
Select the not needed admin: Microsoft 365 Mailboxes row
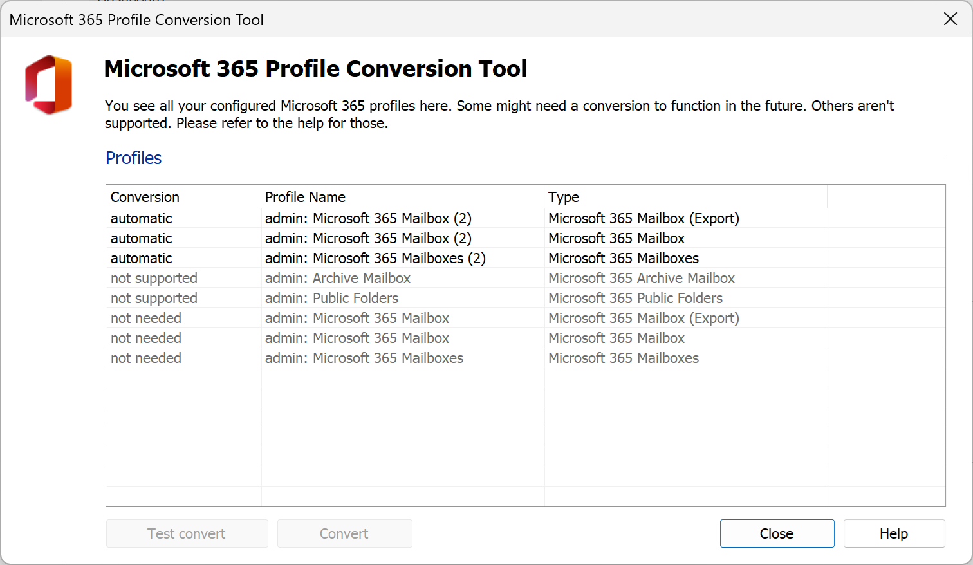[x=364, y=358]
